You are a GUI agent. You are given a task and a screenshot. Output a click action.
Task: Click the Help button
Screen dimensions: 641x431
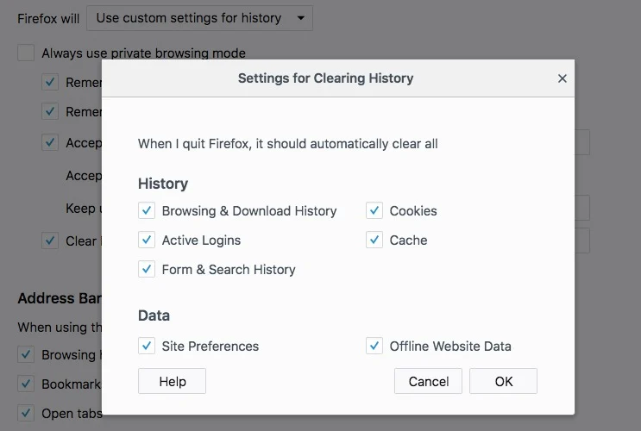pyautogui.click(x=173, y=381)
